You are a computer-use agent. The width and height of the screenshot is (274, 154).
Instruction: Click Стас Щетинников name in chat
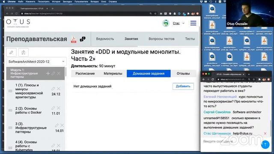tap(217, 133)
